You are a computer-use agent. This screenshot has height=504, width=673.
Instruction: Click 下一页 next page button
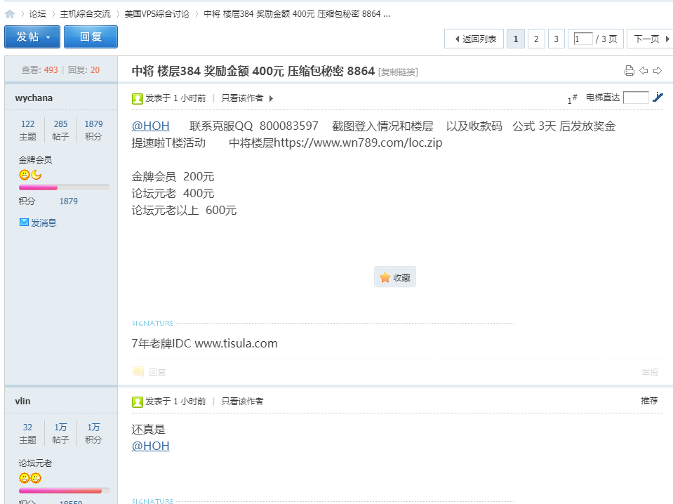click(x=650, y=39)
